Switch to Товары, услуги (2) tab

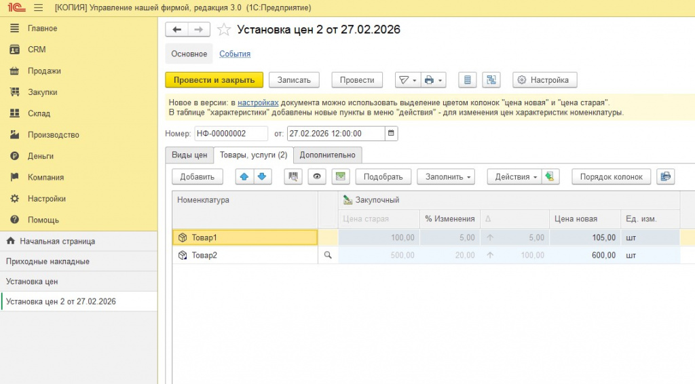pyautogui.click(x=254, y=155)
